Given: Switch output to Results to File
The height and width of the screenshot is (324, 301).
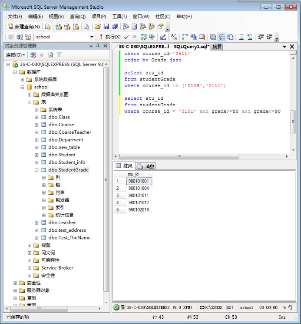Looking at the screenshot, I should click(230, 37).
